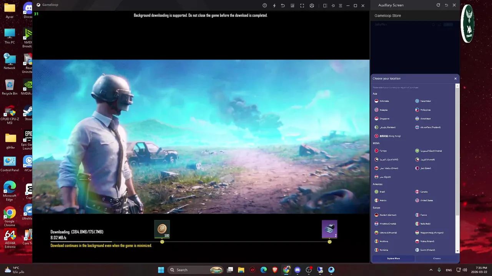Select Kazakhstan as location
The image size is (492, 276).
point(423,101)
